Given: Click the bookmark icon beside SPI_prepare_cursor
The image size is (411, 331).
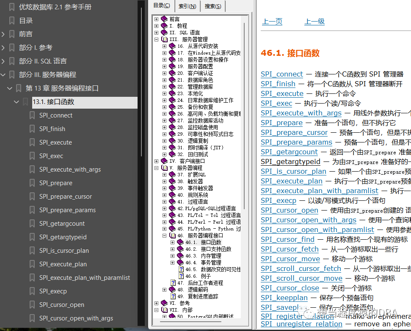Looking at the screenshot, I should pyautogui.click(x=32, y=197).
